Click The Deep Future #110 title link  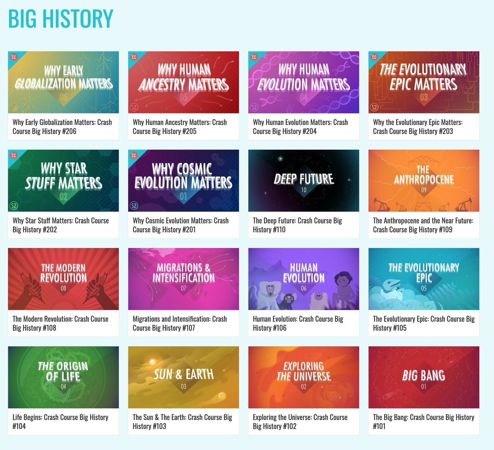[298, 225]
